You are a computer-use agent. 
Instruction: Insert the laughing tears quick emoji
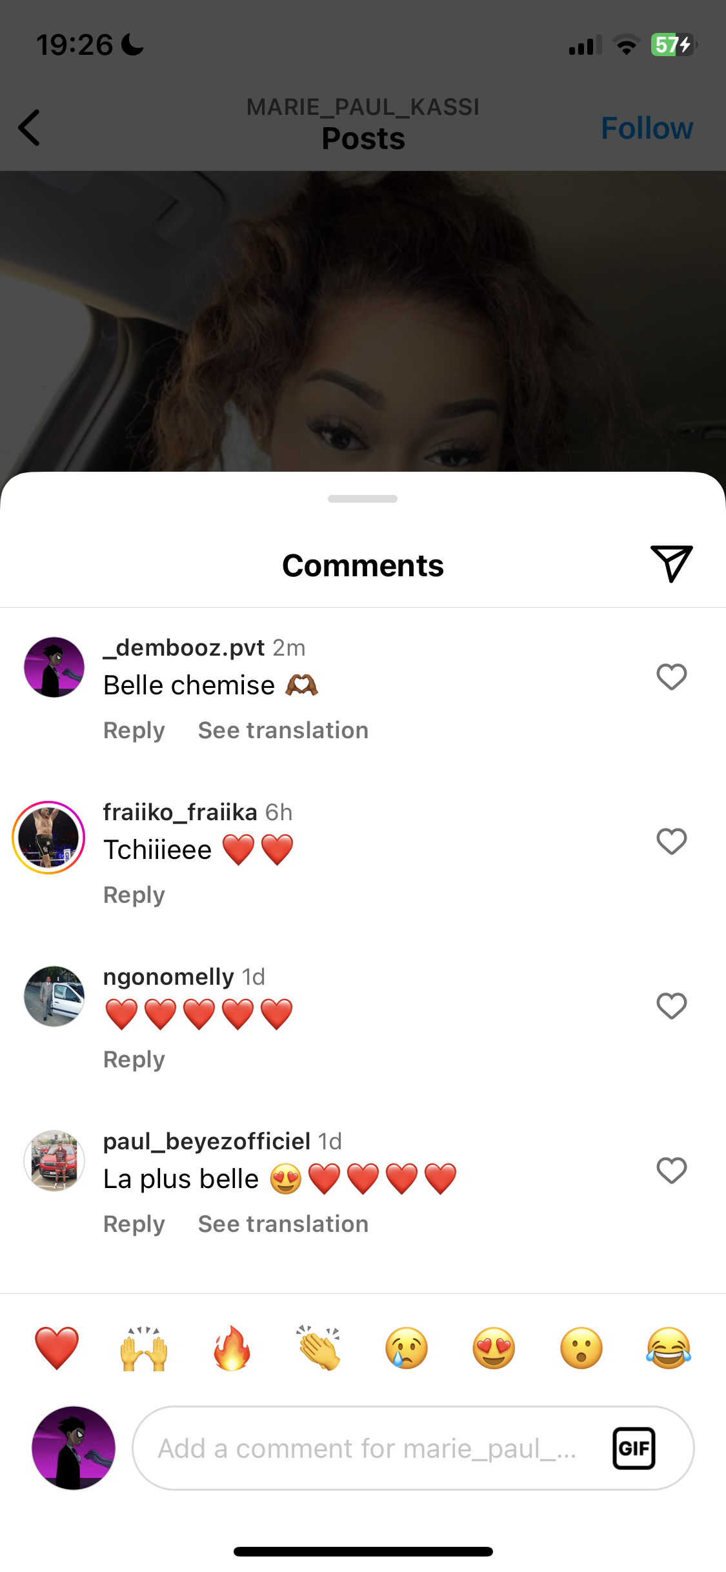point(669,1348)
